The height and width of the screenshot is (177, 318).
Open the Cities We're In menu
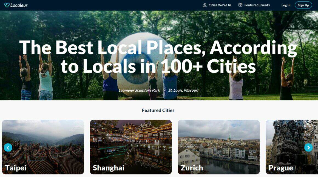(x=217, y=5)
